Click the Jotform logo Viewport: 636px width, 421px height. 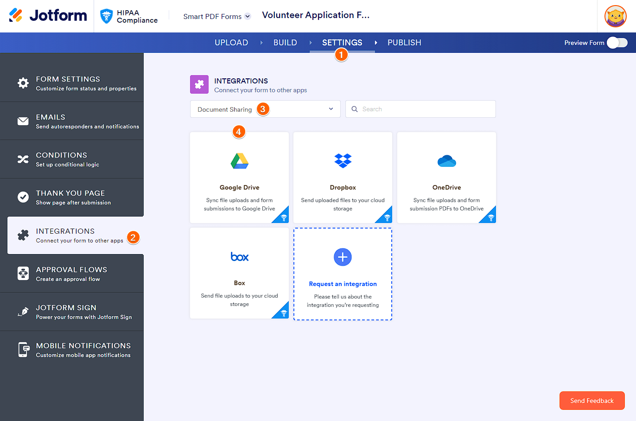(x=48, y=16)
